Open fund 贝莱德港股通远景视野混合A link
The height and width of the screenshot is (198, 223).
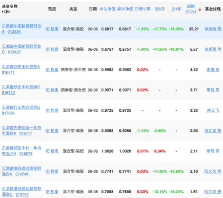21,171
